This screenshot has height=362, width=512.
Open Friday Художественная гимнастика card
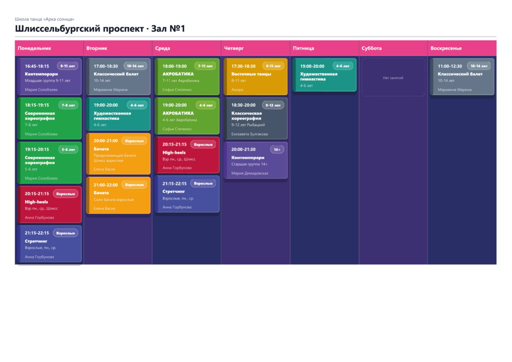click(x=325, y=75)
